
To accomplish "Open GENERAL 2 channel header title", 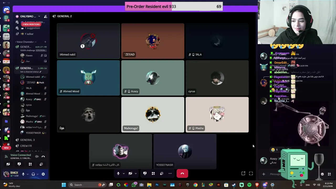I will pyautogui.click(x=64, y=16).
